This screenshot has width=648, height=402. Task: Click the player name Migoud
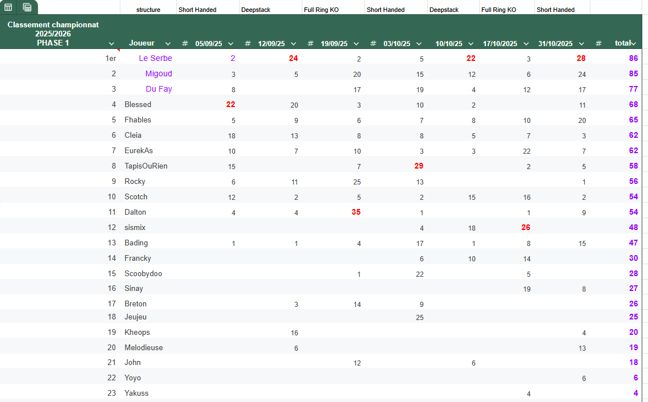point(158,73)
